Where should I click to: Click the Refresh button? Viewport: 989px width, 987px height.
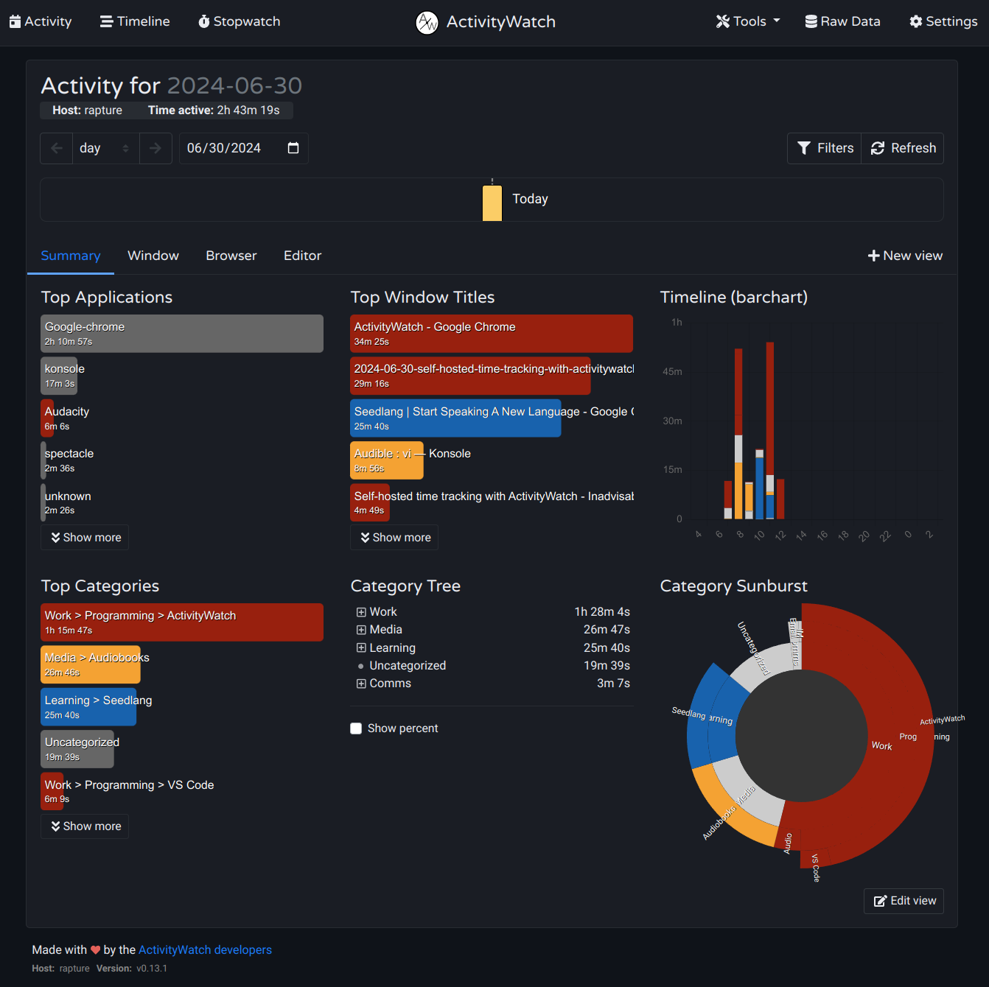point(903,148)
